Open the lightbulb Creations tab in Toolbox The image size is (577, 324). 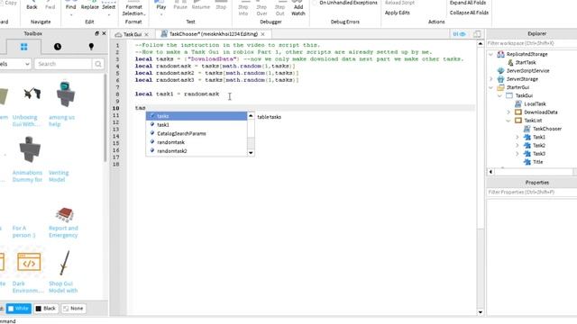(x=91, y=47)
